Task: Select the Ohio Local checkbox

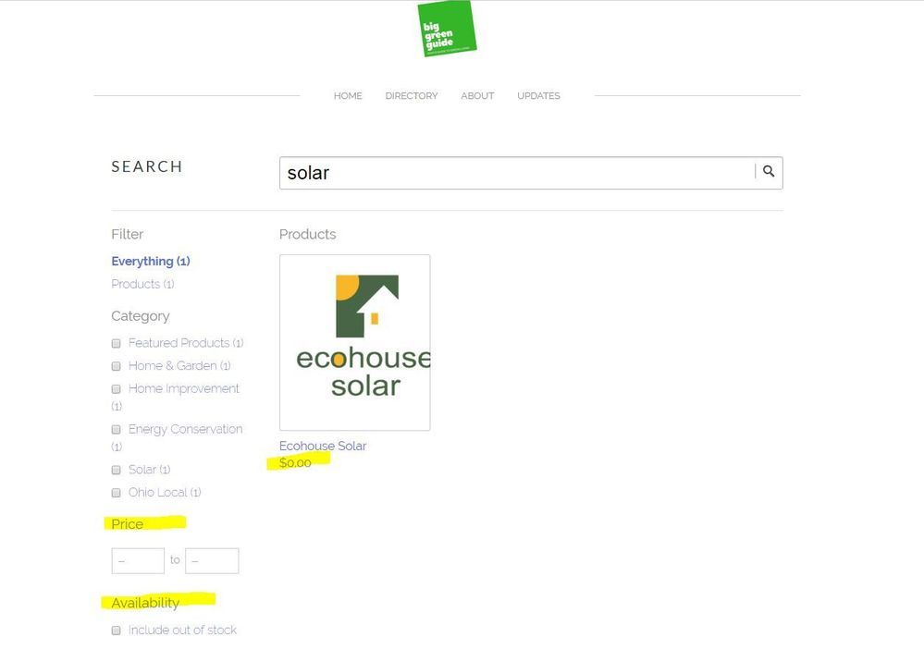Action: point(117,494)
